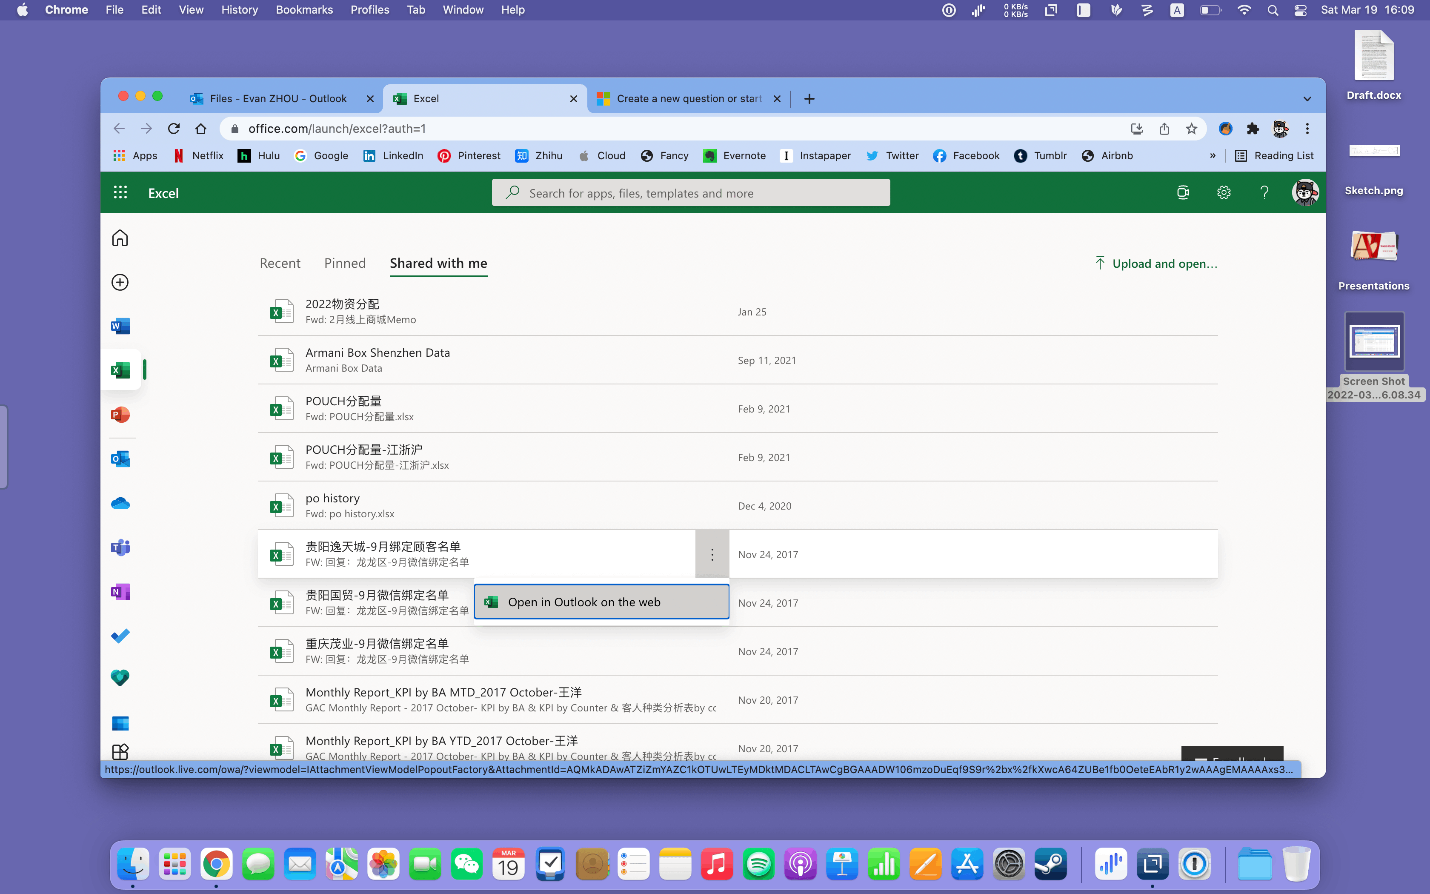
Task: Open Outlook from the sidebar
Action: [120, 459]
